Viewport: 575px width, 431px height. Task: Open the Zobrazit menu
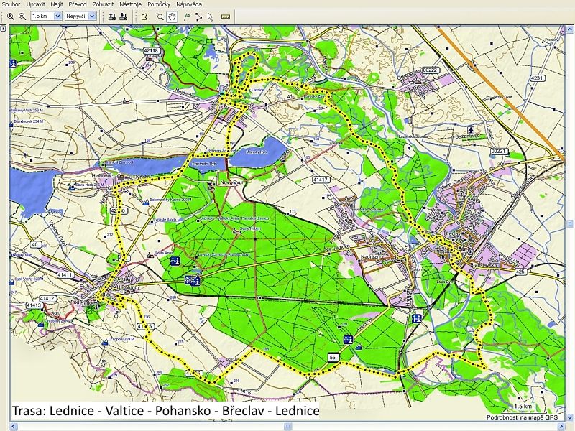pyautogui.click(x=103, y=4)
